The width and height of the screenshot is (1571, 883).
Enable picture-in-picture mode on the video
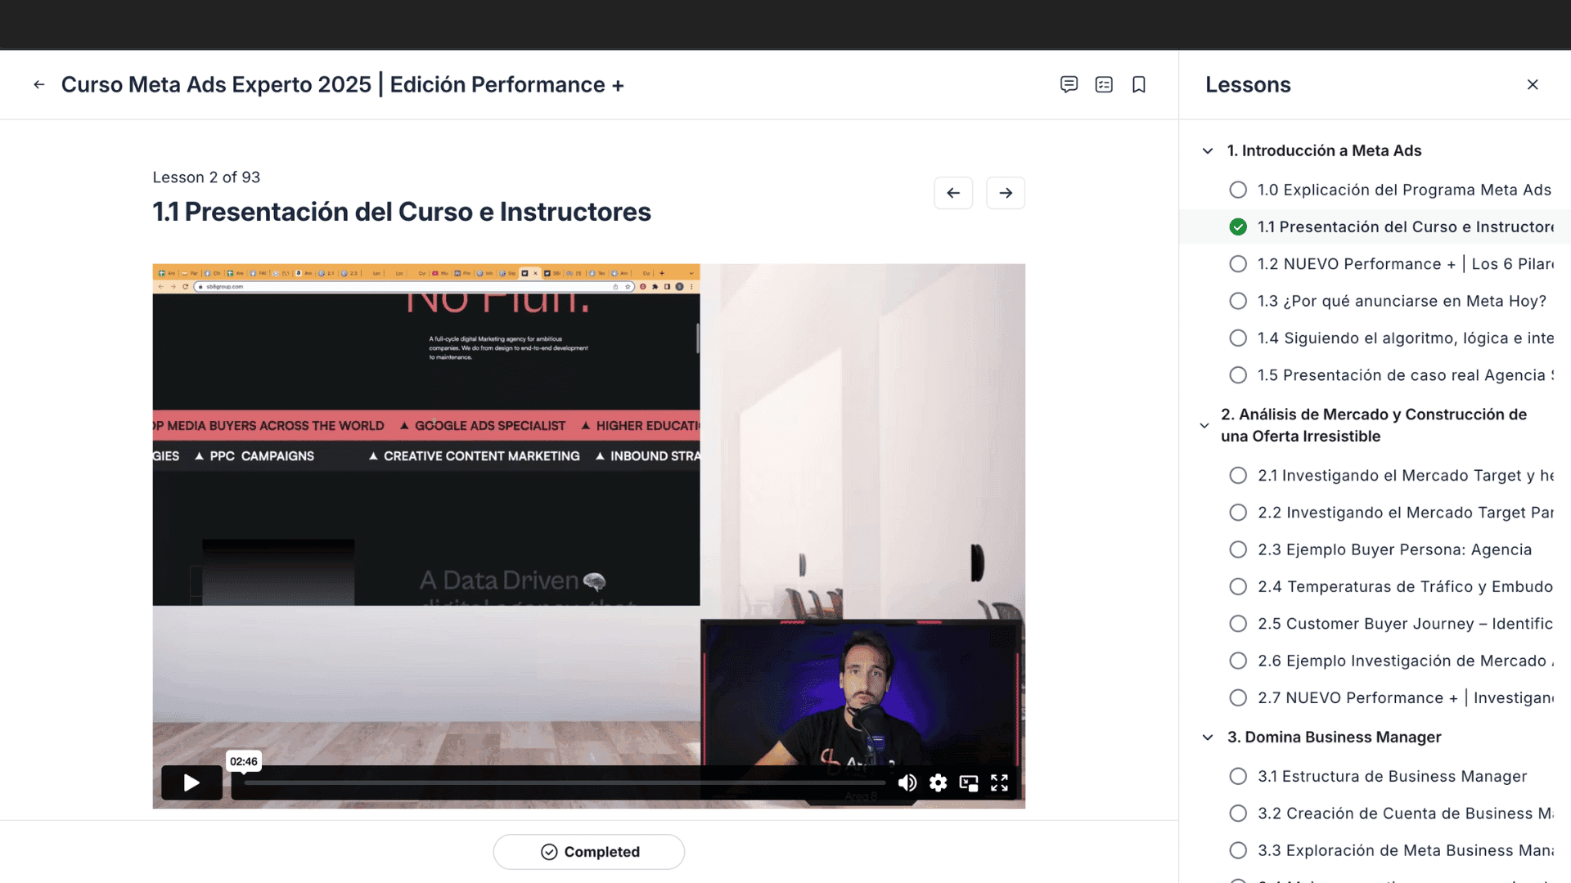[969, 783]
